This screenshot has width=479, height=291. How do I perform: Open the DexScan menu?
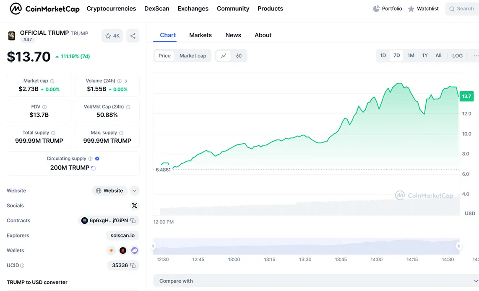point(157,8)
